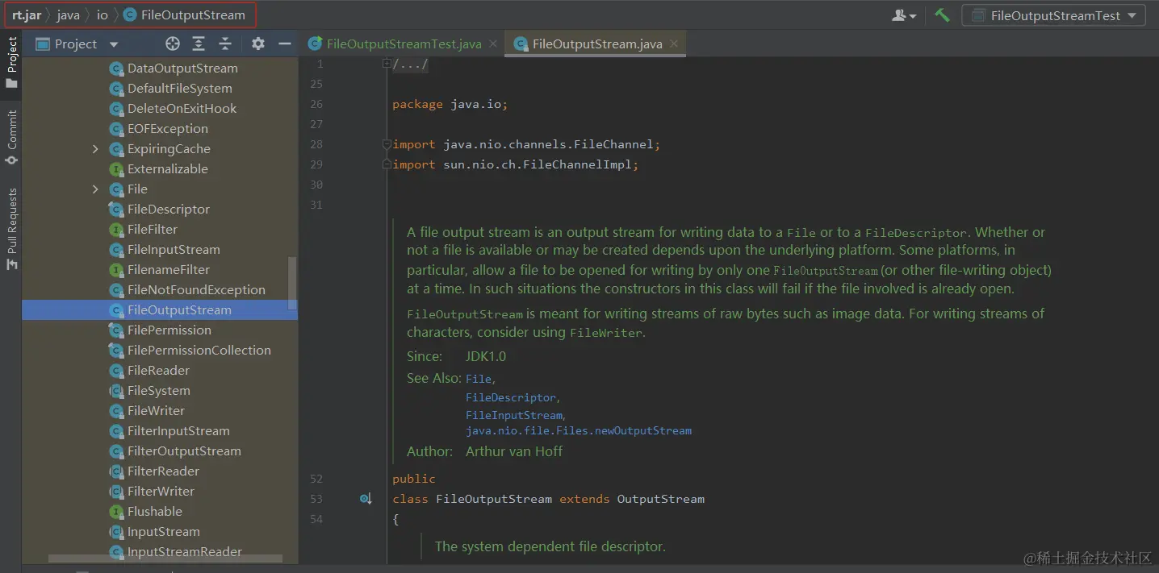This screenshot has height=573, width=1159.
Task: Fold the import block at line 28
Action: [x=387, y=144]
